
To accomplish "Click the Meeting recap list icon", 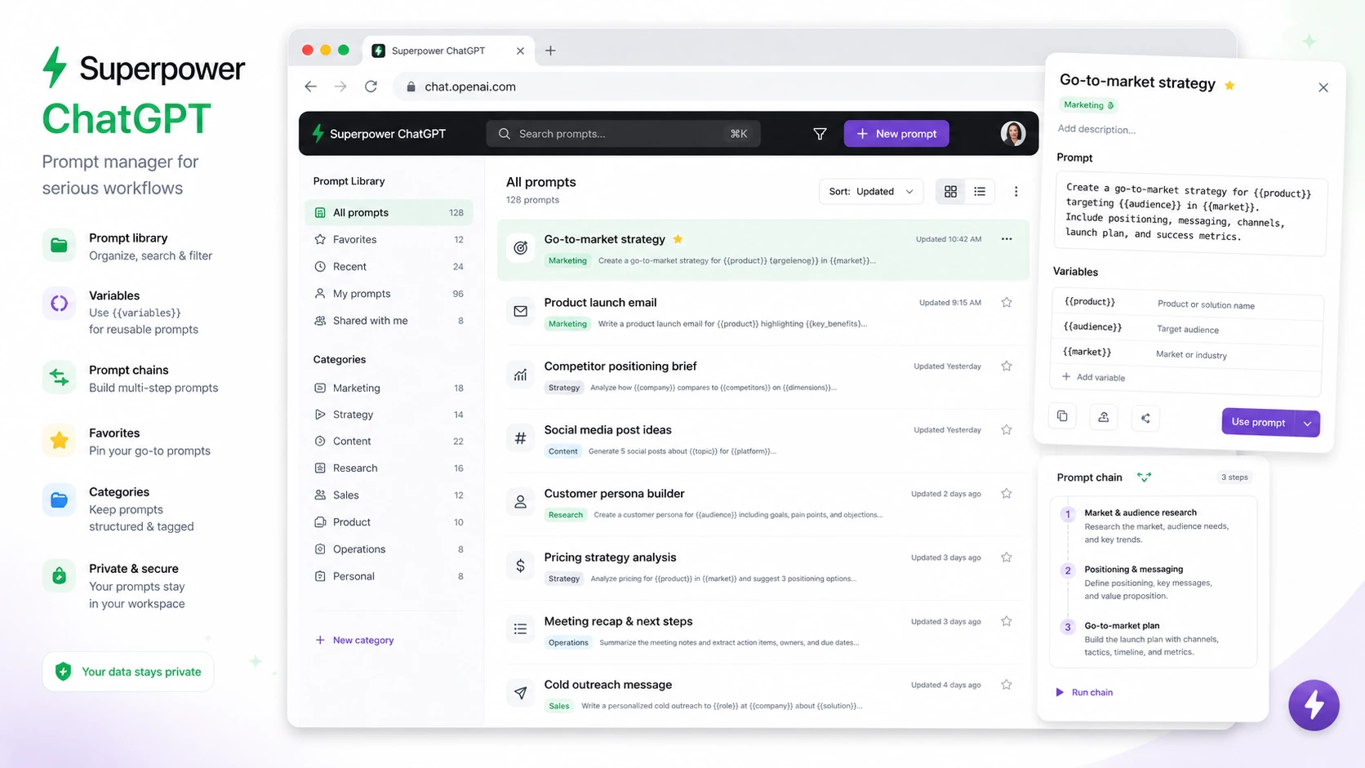I will [520, 629].
